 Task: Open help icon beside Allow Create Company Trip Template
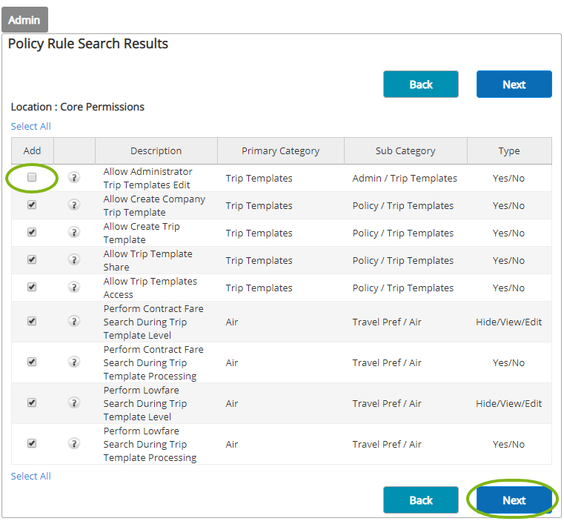click(74, 205)
